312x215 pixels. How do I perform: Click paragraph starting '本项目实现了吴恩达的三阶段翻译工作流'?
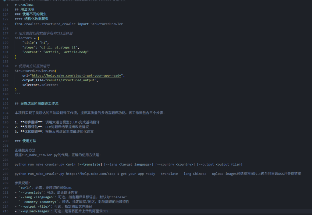90,113
